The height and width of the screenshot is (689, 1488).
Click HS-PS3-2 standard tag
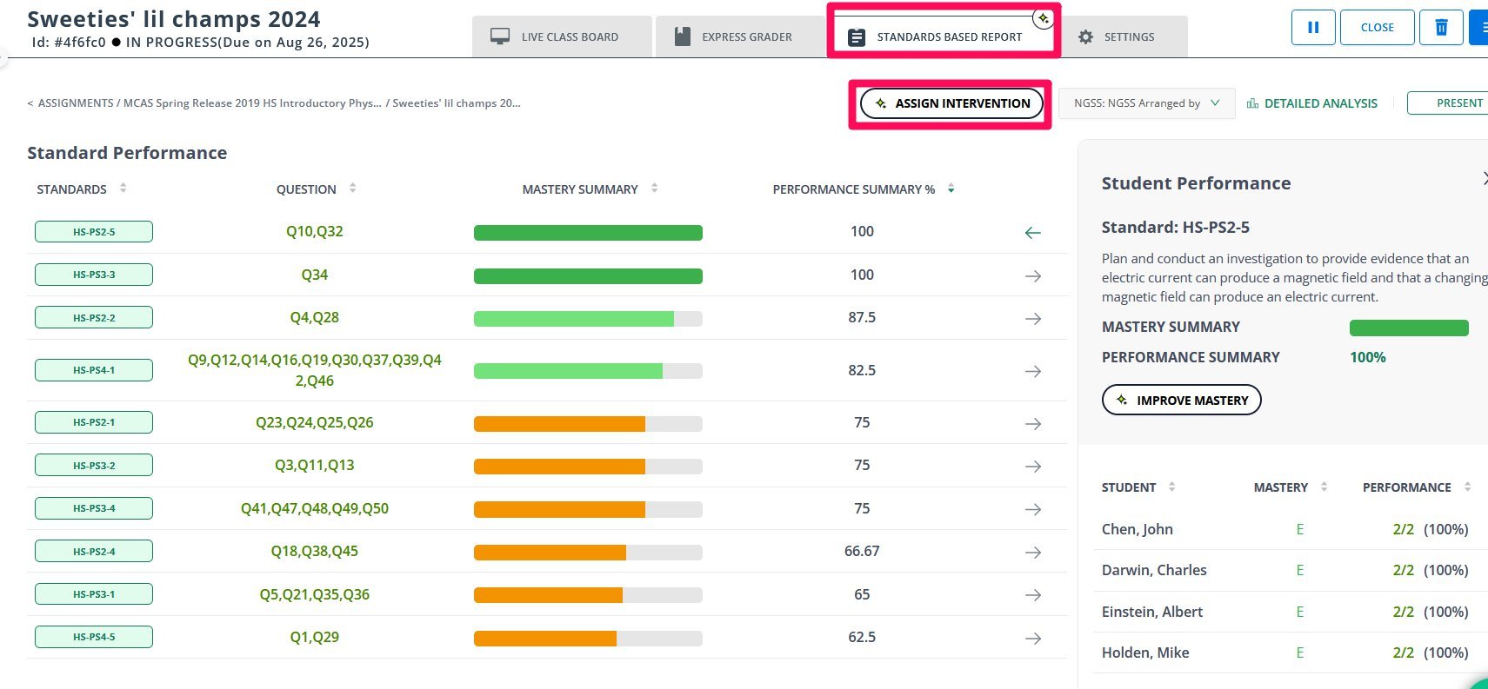pos(94,466)
